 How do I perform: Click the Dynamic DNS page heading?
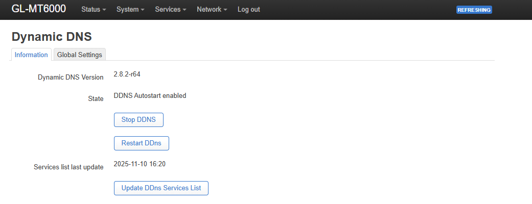(52, 37)
